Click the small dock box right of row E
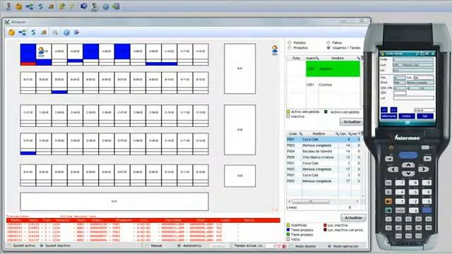Screen dimensions: 452x254 [x=240, y=176]
